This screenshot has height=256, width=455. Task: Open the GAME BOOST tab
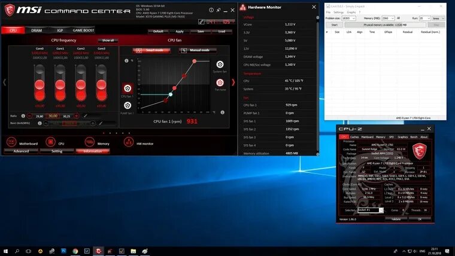tap(83, 30)
